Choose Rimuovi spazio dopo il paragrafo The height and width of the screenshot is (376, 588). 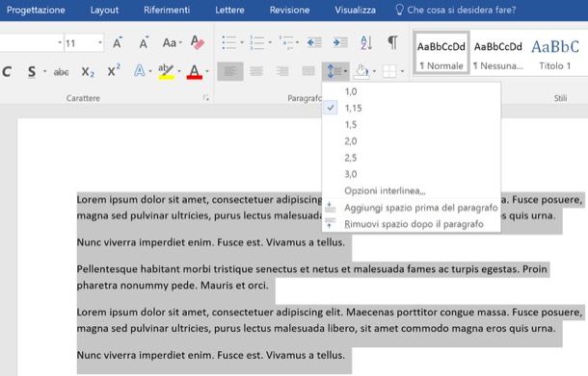[412, 224]
